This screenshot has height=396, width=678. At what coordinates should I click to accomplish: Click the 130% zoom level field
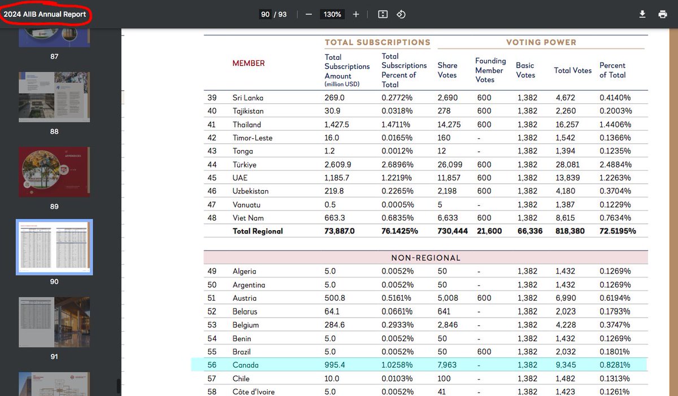332,14
